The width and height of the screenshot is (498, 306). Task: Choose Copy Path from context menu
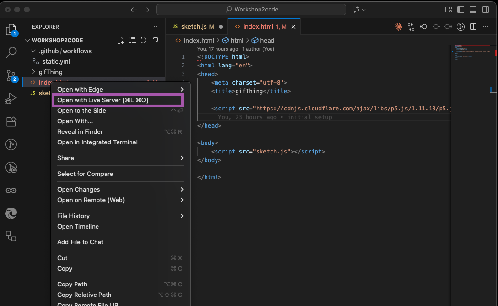click(120, 284)
